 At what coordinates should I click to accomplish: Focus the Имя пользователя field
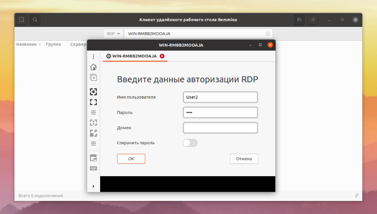[220, 97]
